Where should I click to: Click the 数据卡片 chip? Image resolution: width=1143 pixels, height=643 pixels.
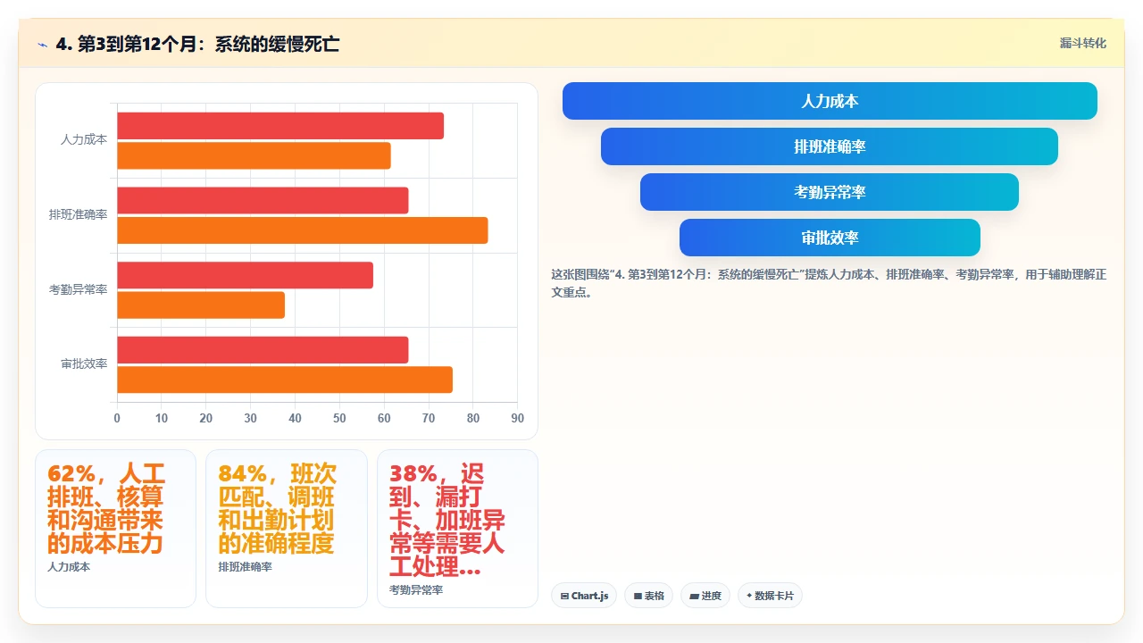pos(770,596)
